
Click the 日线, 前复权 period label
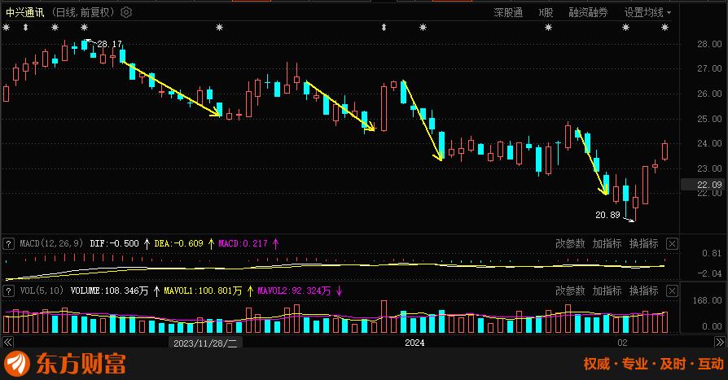pyautogui.click(x=82, y=12)
